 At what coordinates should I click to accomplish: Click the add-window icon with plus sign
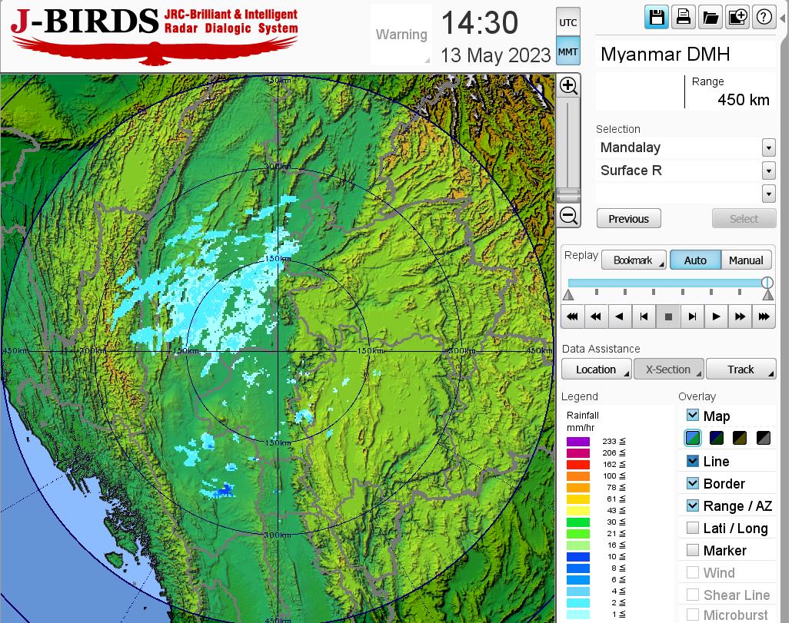pos(737,18)
